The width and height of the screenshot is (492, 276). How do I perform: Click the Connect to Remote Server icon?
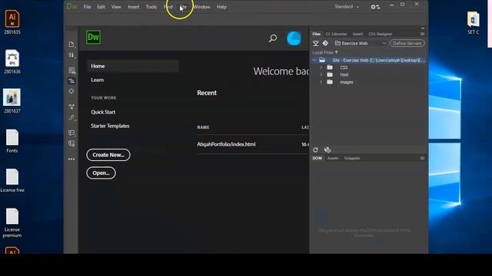pos(316,43)
